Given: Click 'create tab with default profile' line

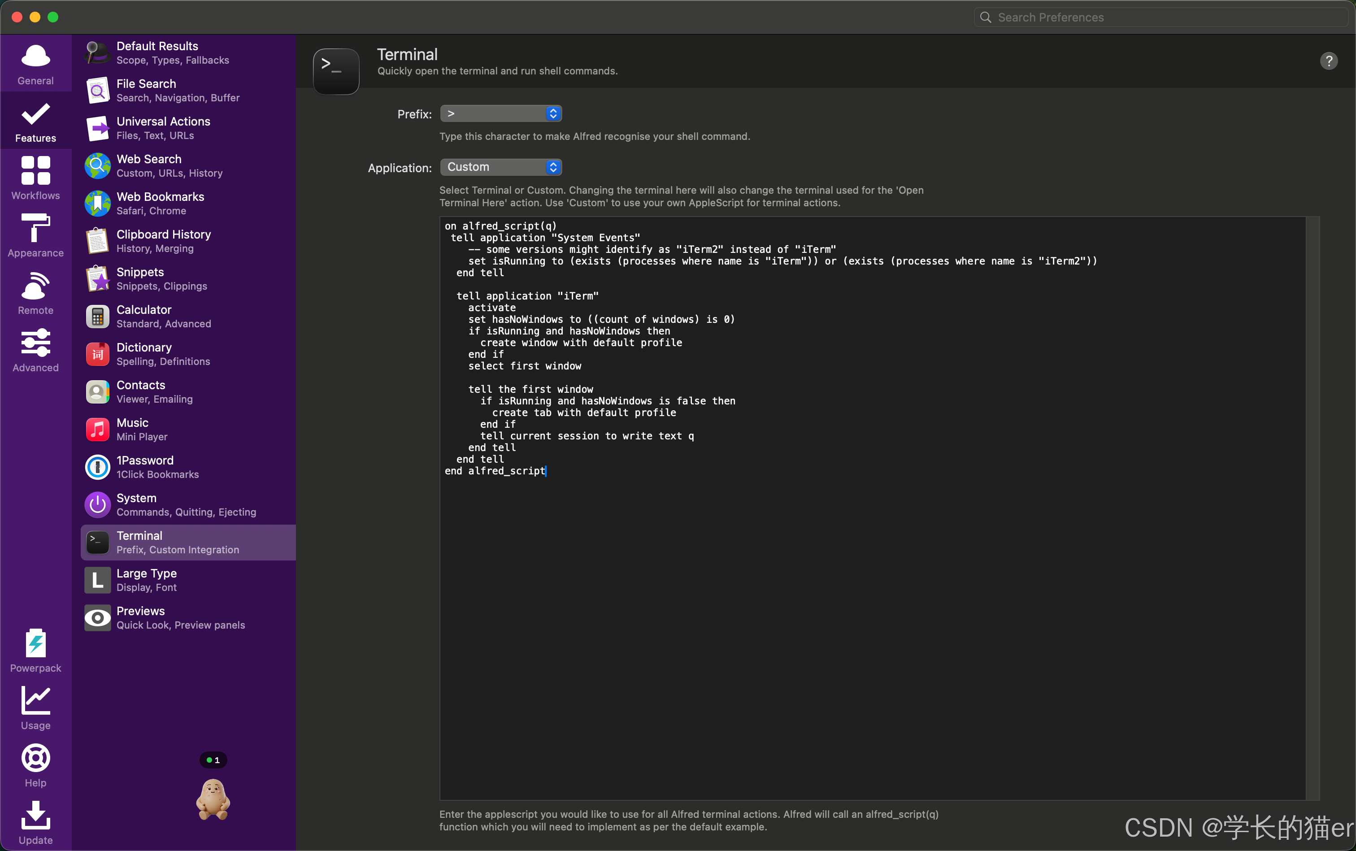Looking at the screenshot, I should click(584, 412).
